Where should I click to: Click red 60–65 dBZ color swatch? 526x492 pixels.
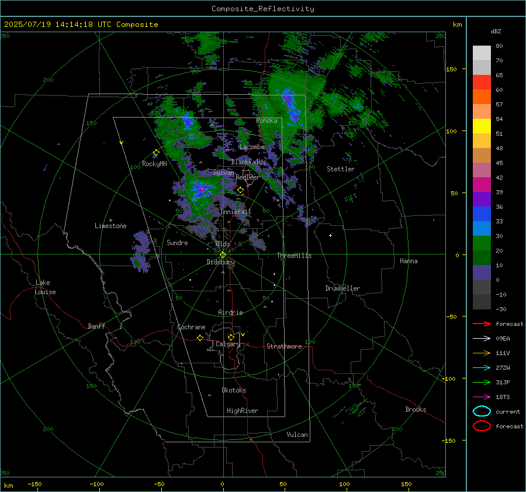pyautogui.click(x=482, y=82)
